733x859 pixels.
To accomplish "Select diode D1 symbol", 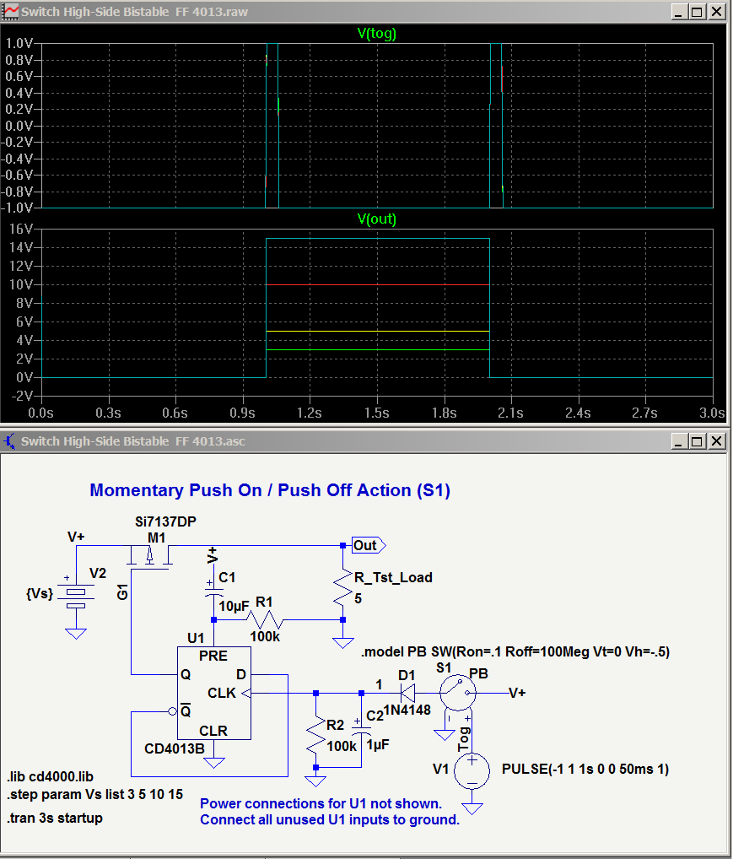I will [407, 693].
